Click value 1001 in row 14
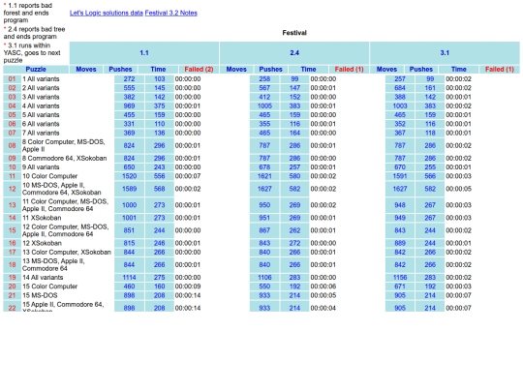523x392 pixels. (129, 218)
